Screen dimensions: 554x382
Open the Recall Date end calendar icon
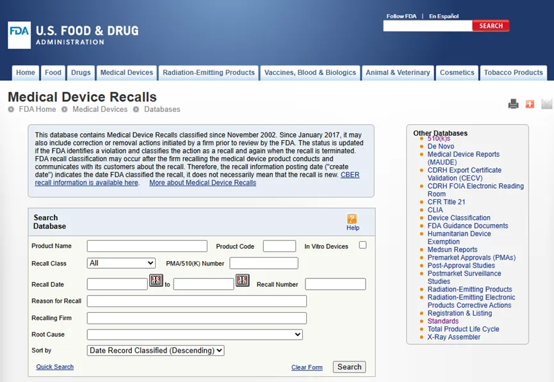(242, 280)
